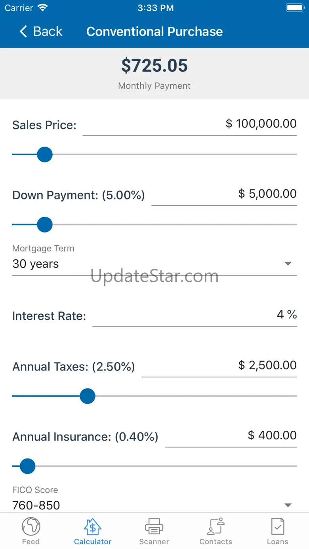Screen dimensions: 309x549
Task: Open the Loans document icon
Action: pyautogui.click(x=277, y=526)
